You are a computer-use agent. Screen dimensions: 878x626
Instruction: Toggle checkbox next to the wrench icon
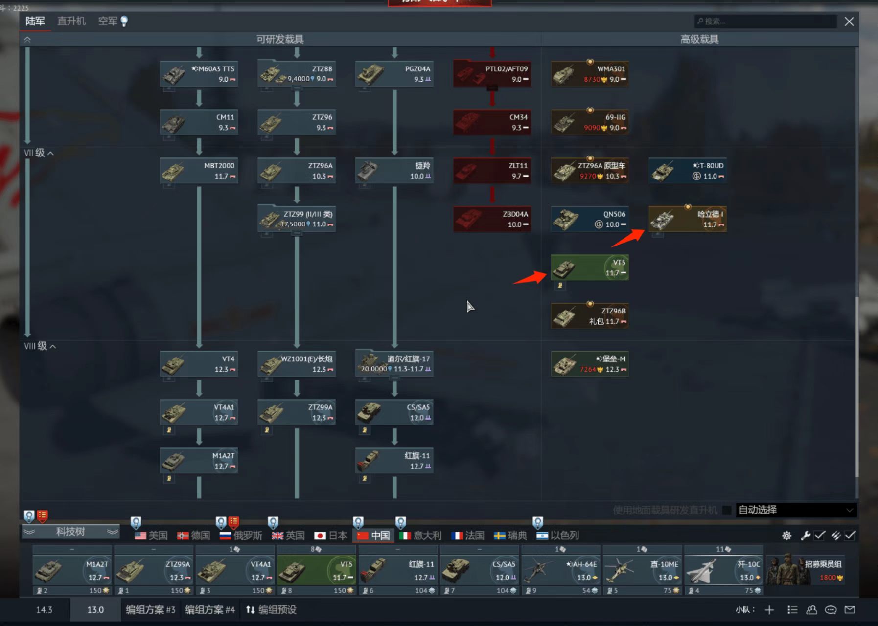point(820,536)
